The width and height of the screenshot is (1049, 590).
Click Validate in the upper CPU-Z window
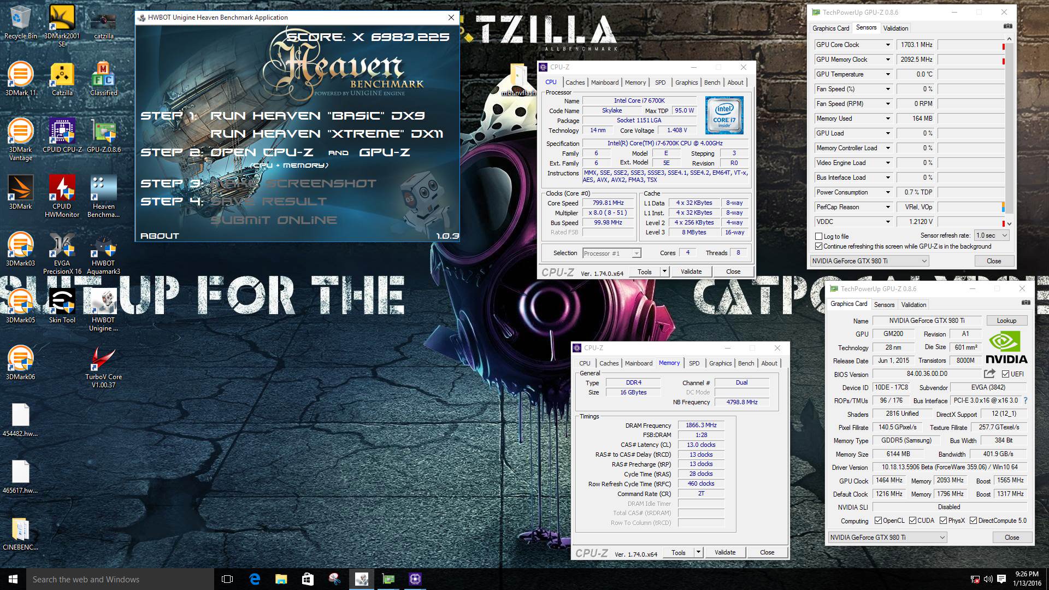pos(691,272)
